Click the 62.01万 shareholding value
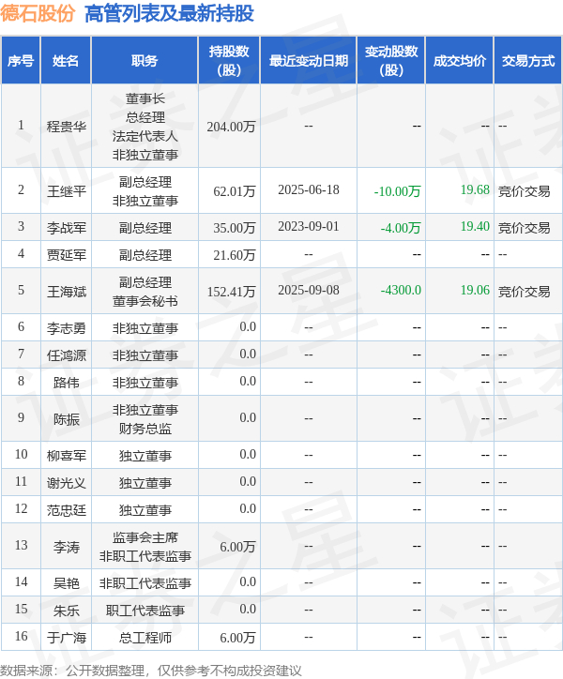Image resolution: width=563 pixels, height=679 pixels. tap(234, 191)
